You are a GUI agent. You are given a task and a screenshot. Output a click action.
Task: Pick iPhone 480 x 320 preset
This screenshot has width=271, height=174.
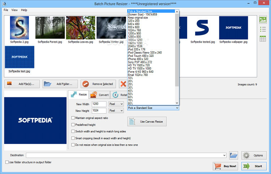[x=151, y=59]
